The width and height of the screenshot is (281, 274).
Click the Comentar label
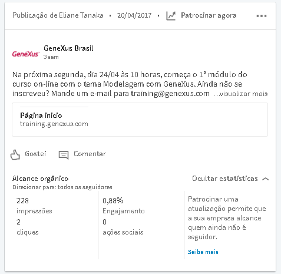pos(90,154)
